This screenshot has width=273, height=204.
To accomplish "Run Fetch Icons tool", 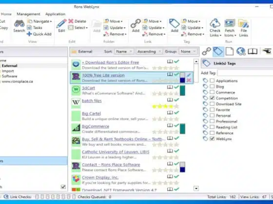I will coord(230,28).
